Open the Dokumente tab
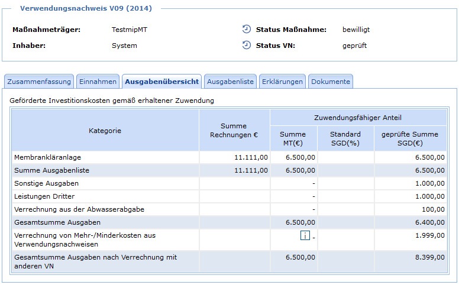 tap(331, 82)
